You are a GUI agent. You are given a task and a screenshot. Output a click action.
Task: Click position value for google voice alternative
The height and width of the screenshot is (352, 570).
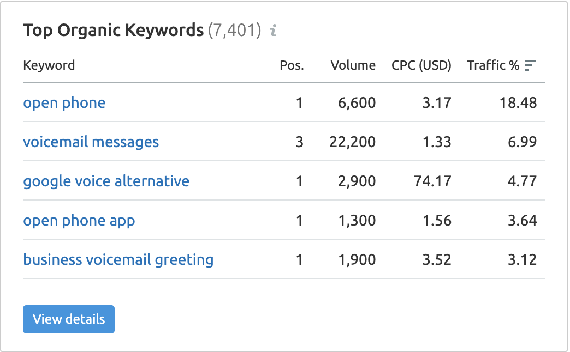(300, 181)
